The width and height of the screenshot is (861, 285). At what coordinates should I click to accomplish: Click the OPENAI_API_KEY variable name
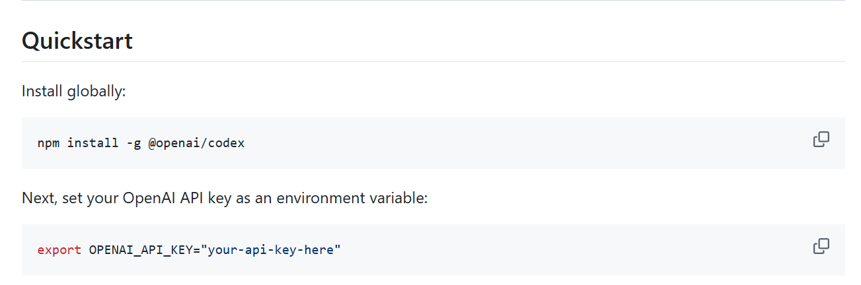tap(141, 250)
